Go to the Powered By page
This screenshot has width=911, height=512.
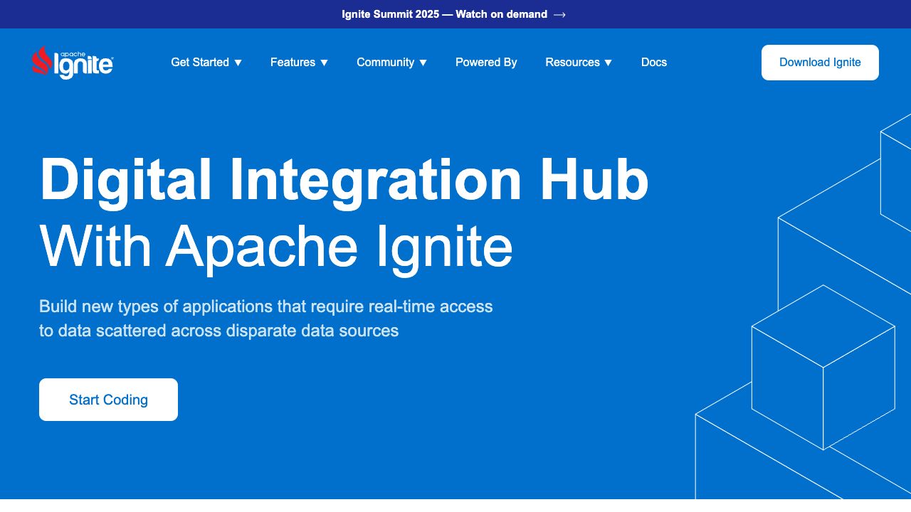coord(486,63)
